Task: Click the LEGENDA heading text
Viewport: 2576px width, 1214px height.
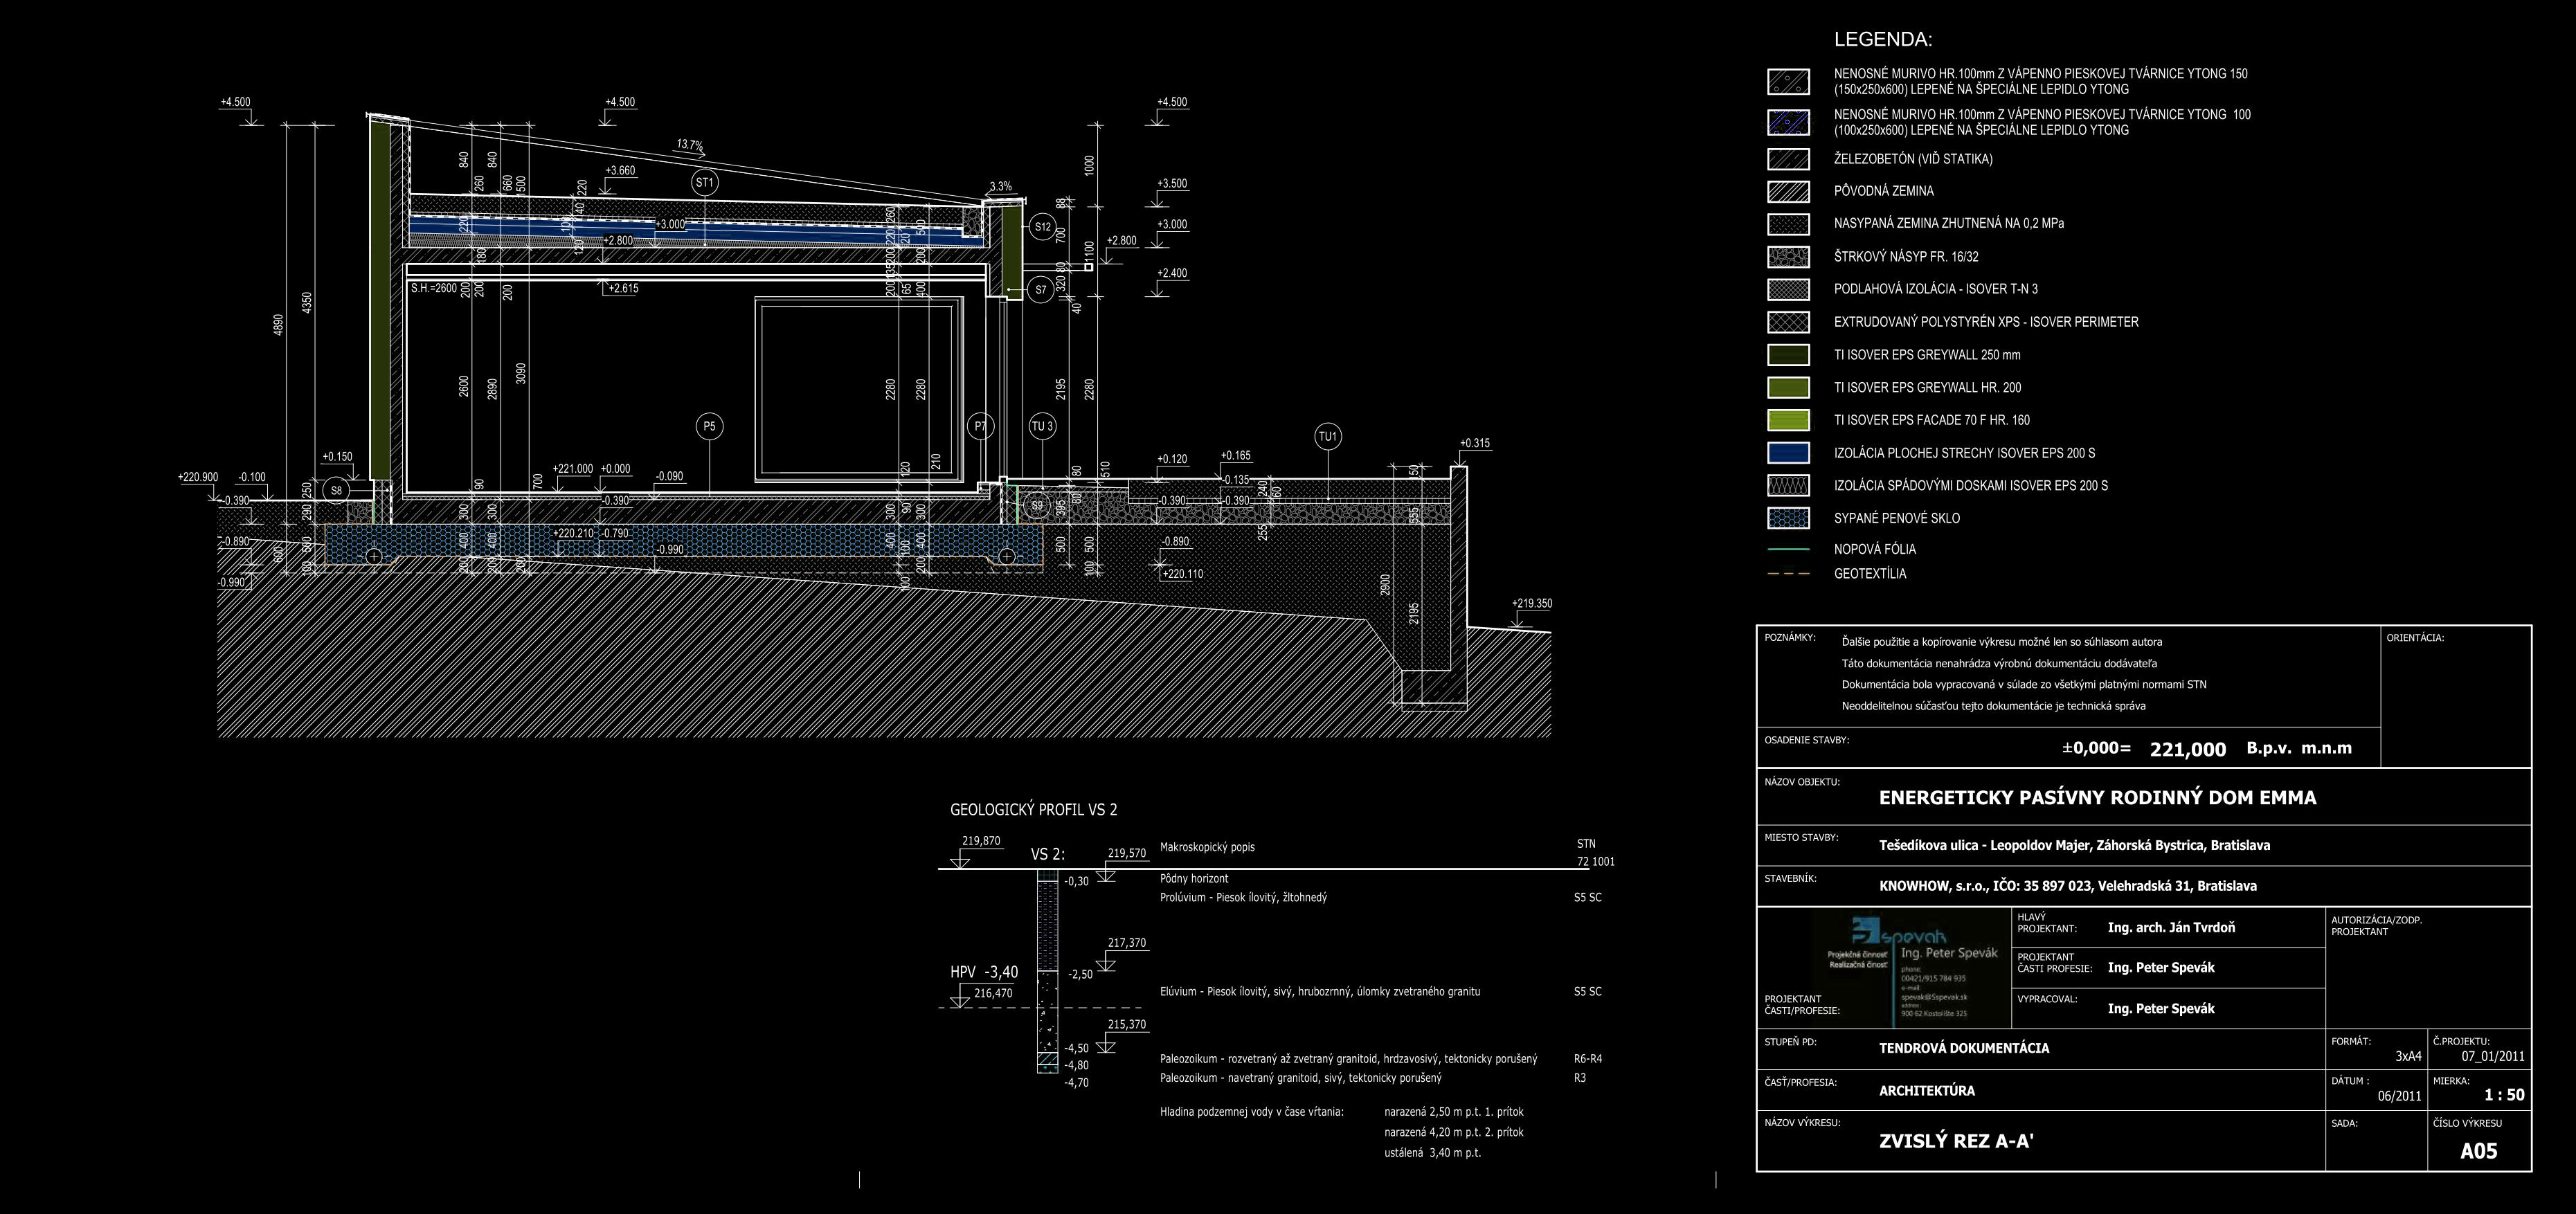Action: coord(1882,40)
